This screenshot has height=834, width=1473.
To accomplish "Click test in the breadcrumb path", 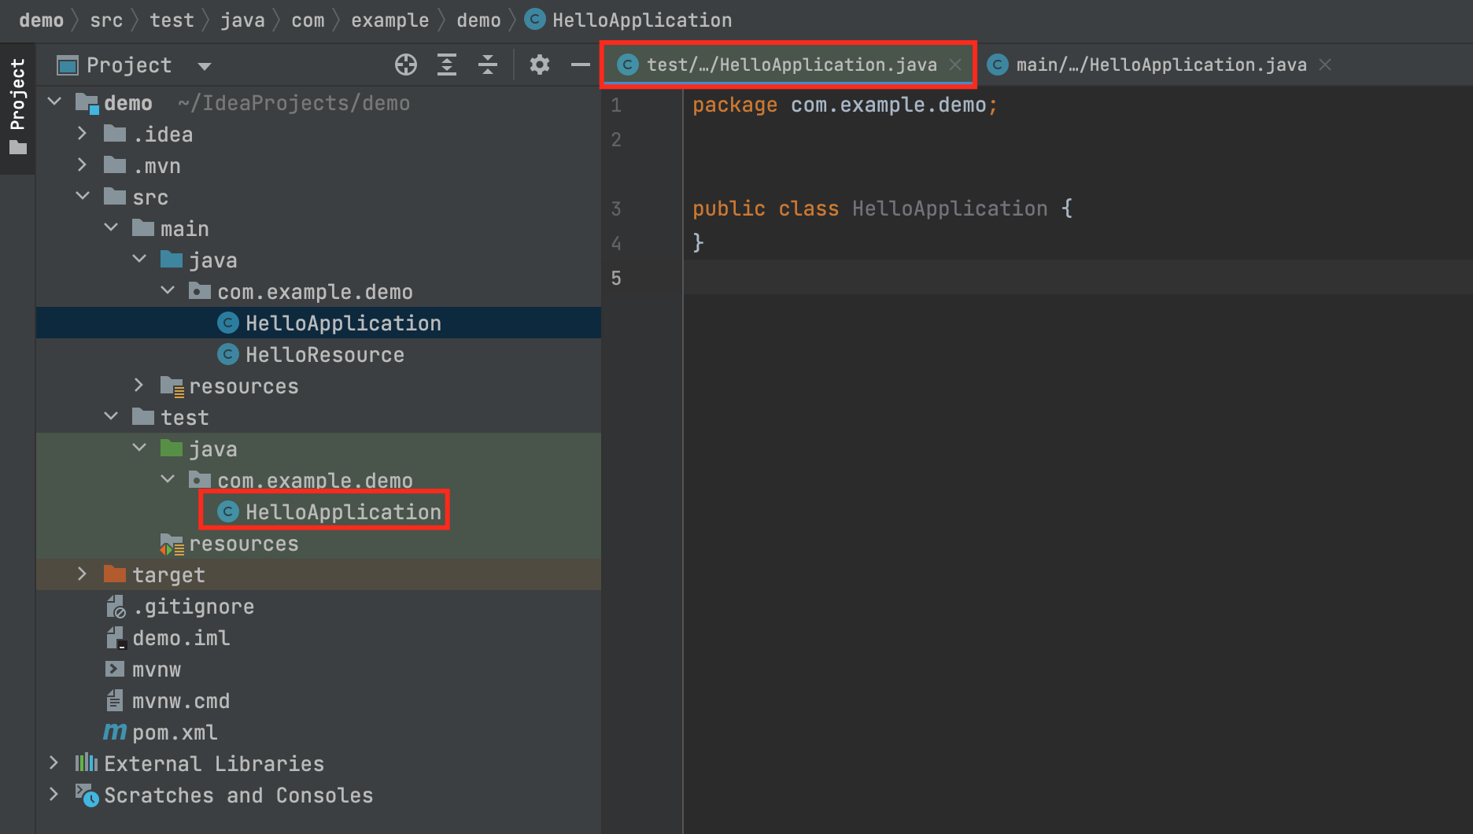I will [172, 20].
